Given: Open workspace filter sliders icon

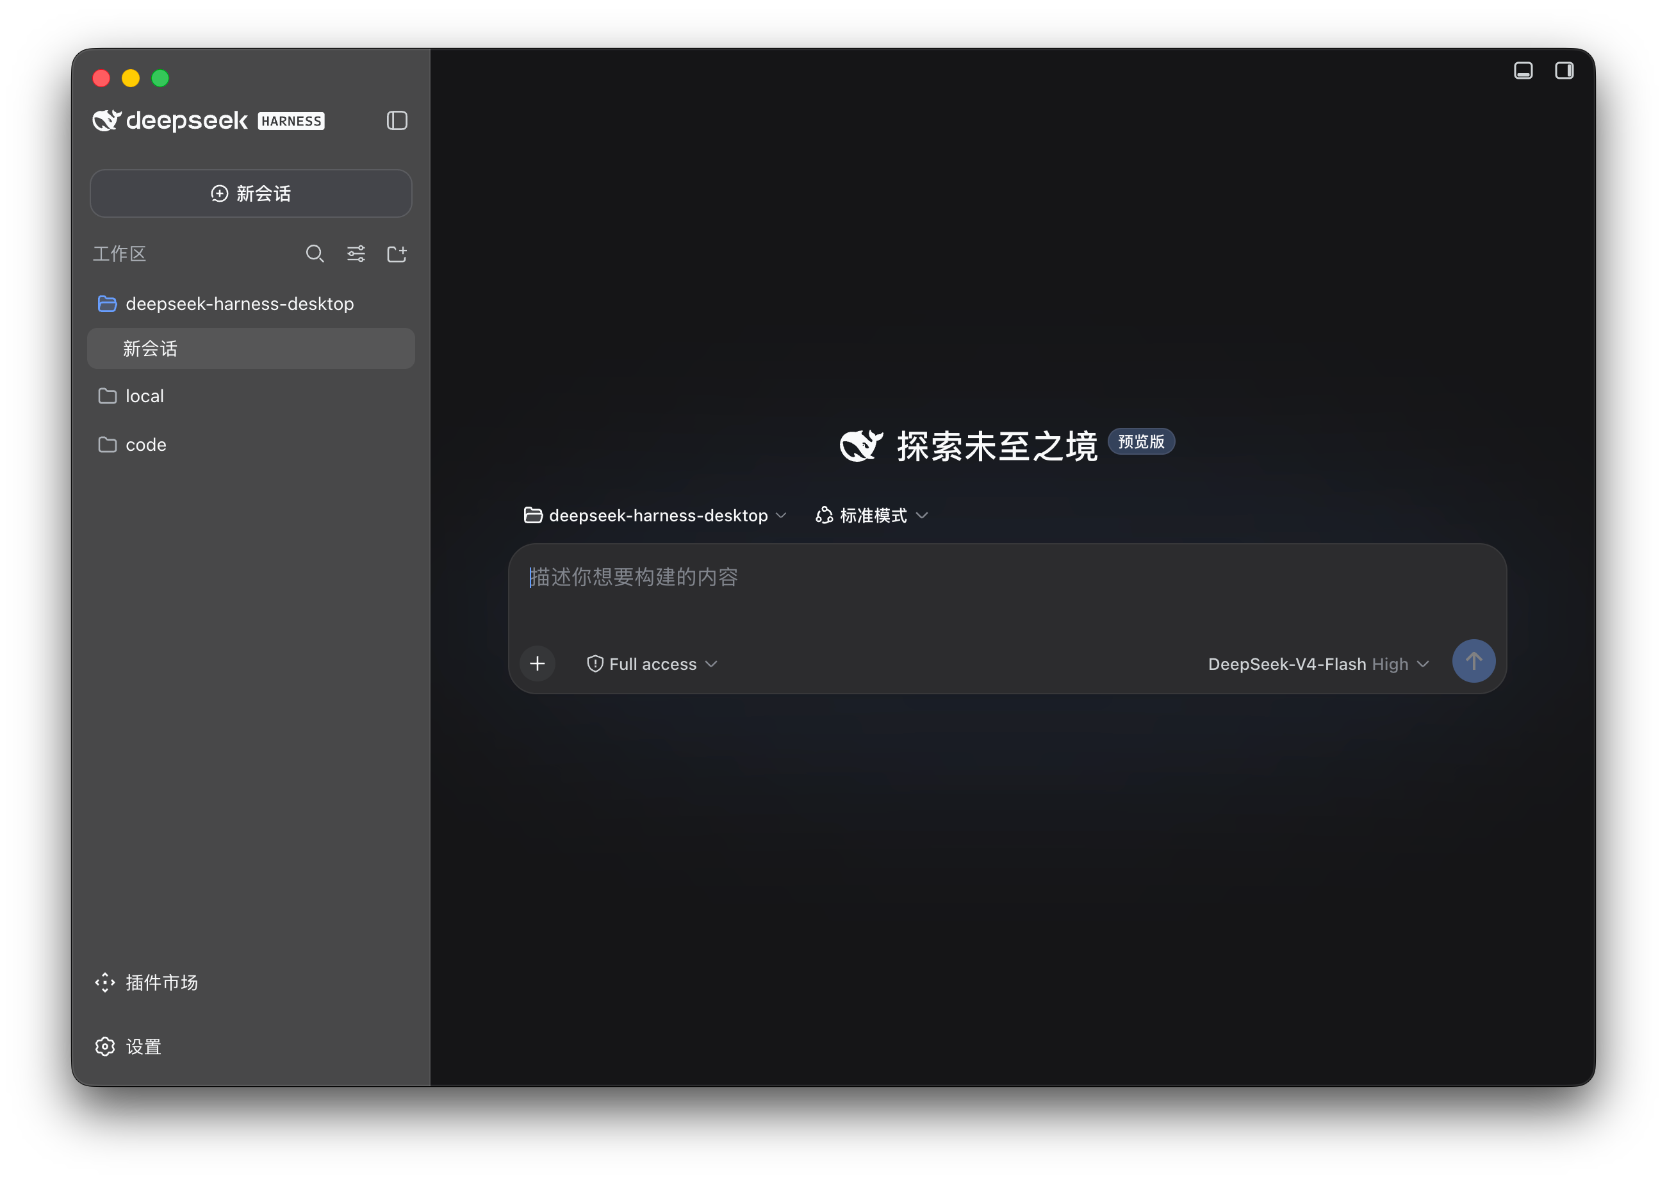Looking at the screenshot, I should 356,254.
